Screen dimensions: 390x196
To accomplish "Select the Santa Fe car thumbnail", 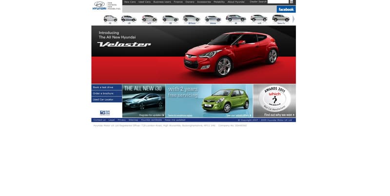I will (281, 19).
